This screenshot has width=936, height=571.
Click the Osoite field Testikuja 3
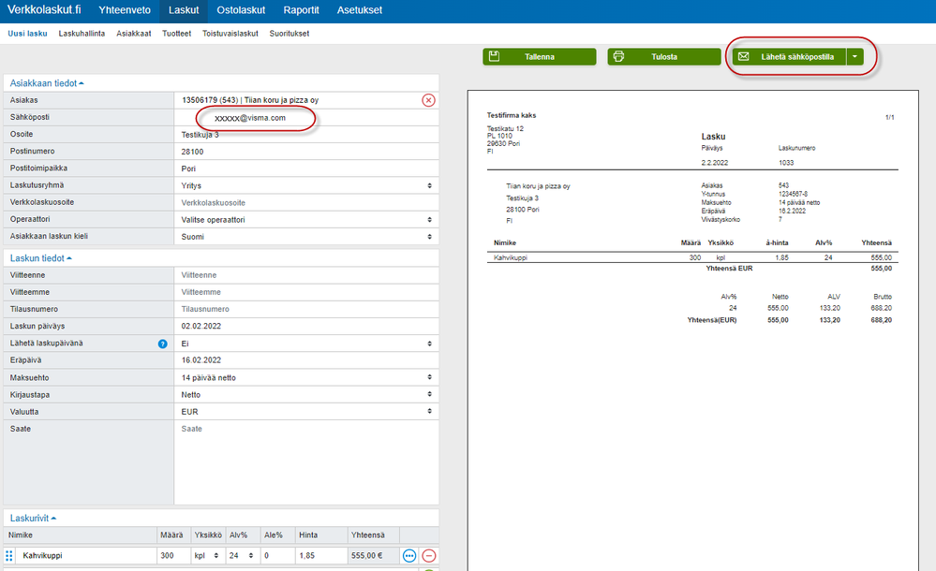(x=306, y=134)
